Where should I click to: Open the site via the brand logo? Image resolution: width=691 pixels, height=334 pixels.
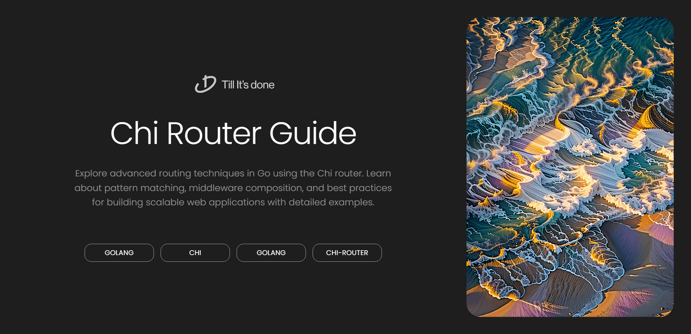pos(234,84)
